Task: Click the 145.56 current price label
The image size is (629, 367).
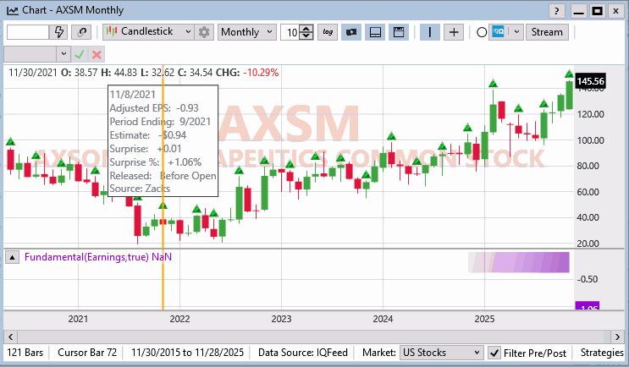Action: (x=590, y=81)
